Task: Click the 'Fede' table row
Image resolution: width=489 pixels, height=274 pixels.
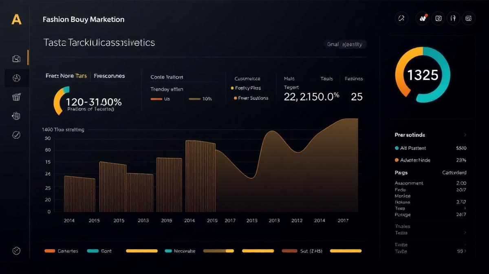Action: point(431,190)
